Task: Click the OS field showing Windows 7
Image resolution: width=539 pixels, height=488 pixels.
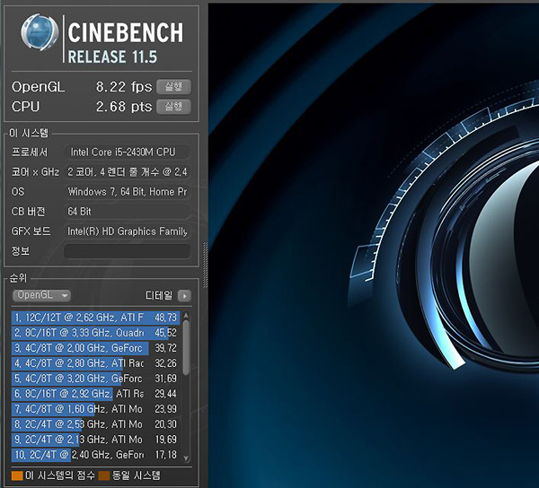Action: [x=127, y=191]
